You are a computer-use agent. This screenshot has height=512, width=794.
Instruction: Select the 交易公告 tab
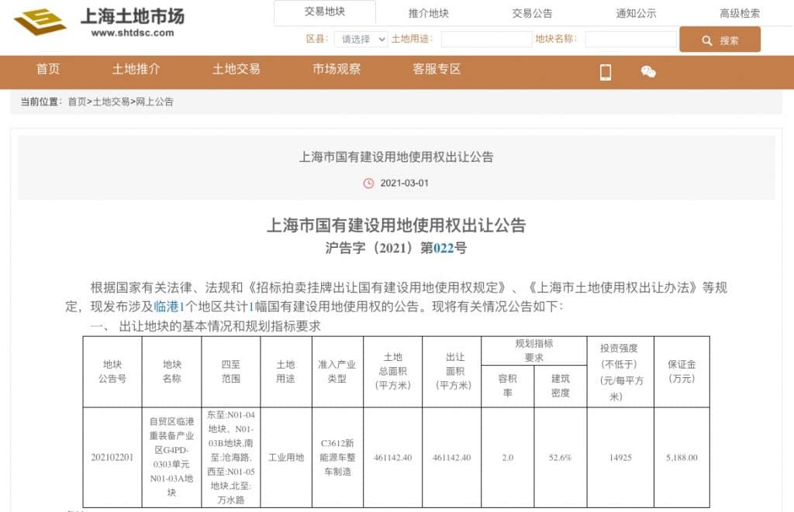pyautogui.click(x=532, y=13)
